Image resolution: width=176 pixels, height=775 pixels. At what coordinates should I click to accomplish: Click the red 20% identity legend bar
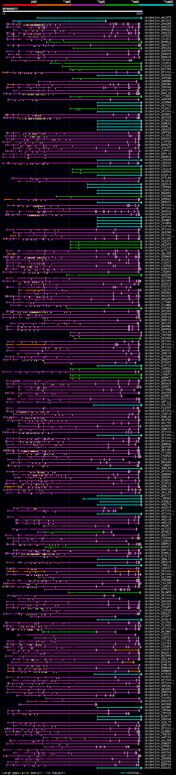click(x=20, y=5)
